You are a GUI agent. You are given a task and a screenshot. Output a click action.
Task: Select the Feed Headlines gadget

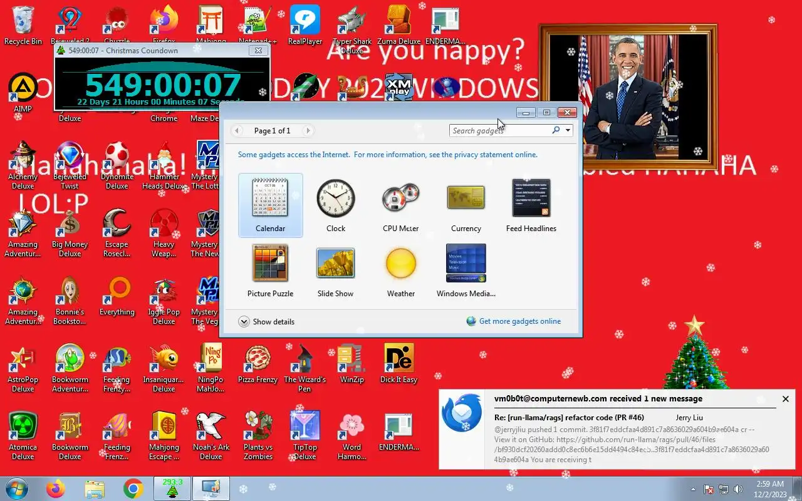[531, 205]
